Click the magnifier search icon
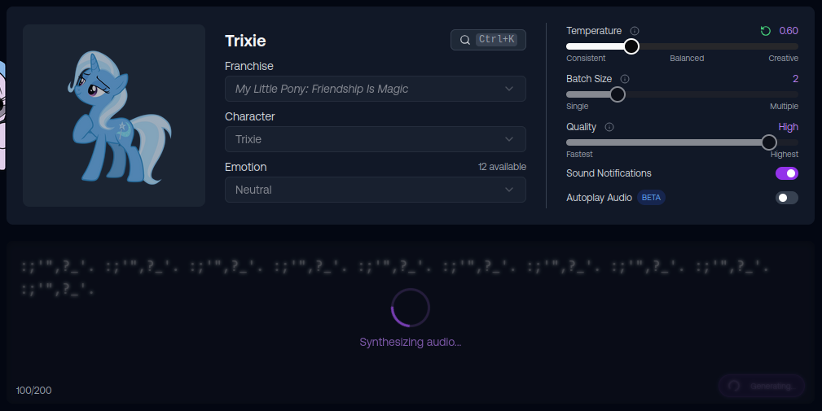Viewport: 822px width, 411px height. pos(465,40)
